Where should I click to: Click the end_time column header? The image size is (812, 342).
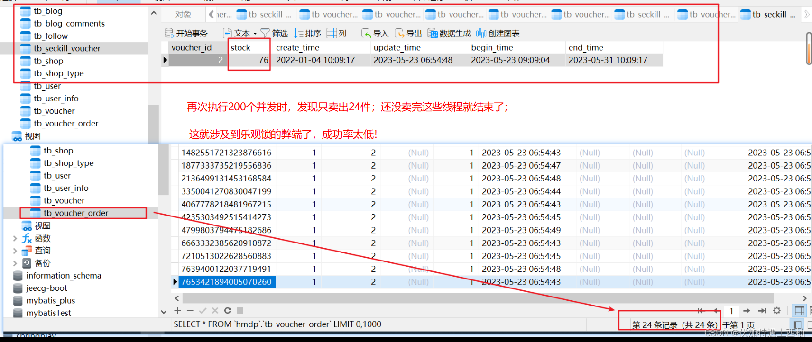(614, 47)
